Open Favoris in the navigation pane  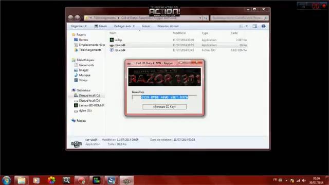(x=81, y=34)
